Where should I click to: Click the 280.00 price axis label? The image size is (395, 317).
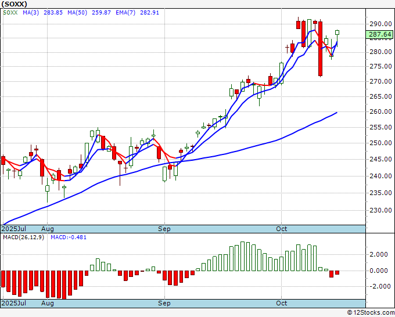tap(380, 52)
